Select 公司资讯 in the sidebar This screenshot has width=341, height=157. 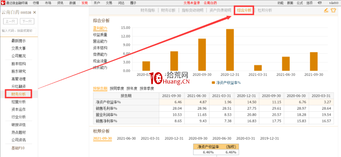tap(19, 140)
